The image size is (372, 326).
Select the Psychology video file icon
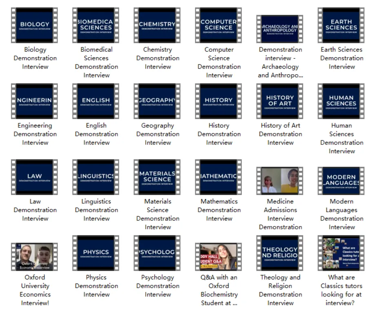click(157, 253)
